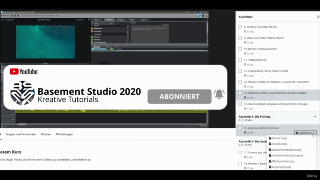Open the Datei menu in Magix
The image size is (320, 180).
pyautogui.click(x=24, y=16)
